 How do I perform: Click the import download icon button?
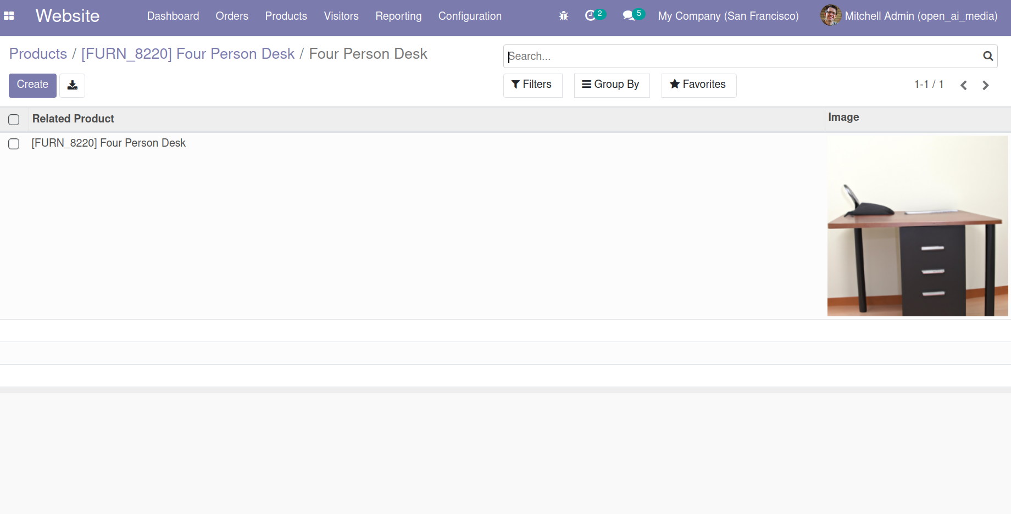click(x=72, y=86)
